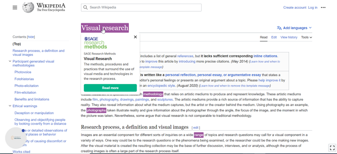337x154 pixels.
Task: Click the Create account link
Action: pos(295,8)
